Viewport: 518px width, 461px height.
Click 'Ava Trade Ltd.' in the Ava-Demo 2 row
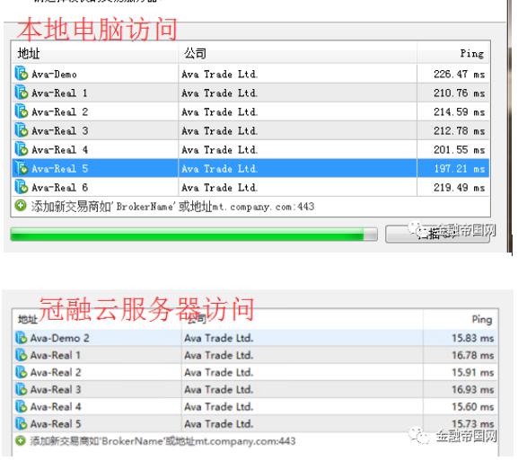point(219,338)
